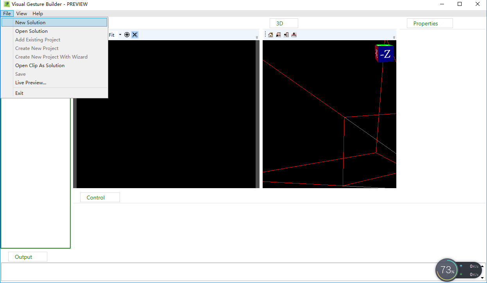Open the View menu
This screenshot has width=487, height=283.
(21, 13)
